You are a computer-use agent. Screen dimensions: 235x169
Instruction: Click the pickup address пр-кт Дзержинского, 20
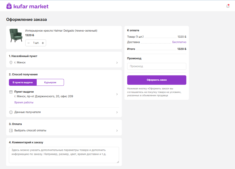[x=44, y=96]
